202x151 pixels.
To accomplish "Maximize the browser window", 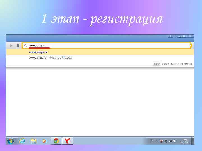I will [x=184, y=36].
